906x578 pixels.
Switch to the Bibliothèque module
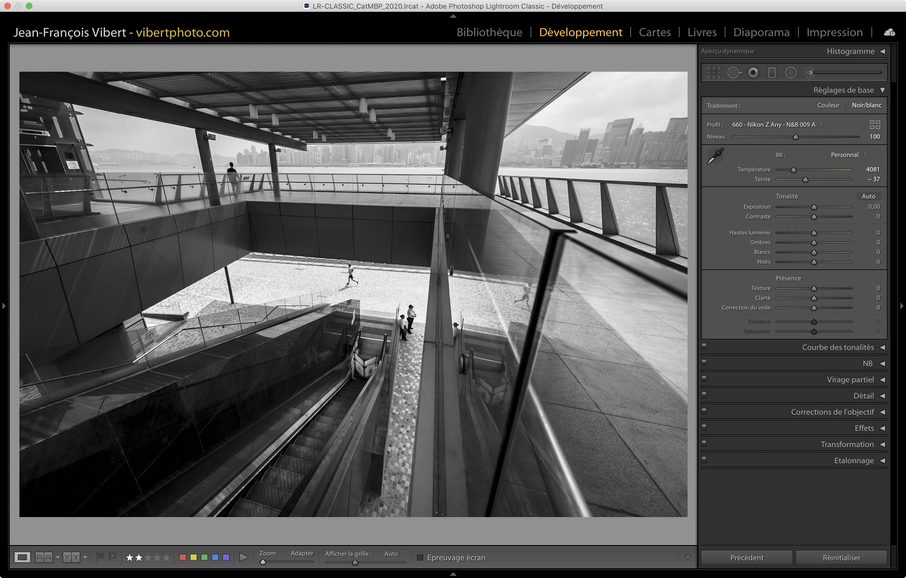[489, 32]
